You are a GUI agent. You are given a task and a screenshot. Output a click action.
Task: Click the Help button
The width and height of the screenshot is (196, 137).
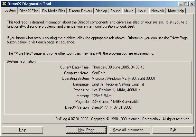[x=23, y=130]
